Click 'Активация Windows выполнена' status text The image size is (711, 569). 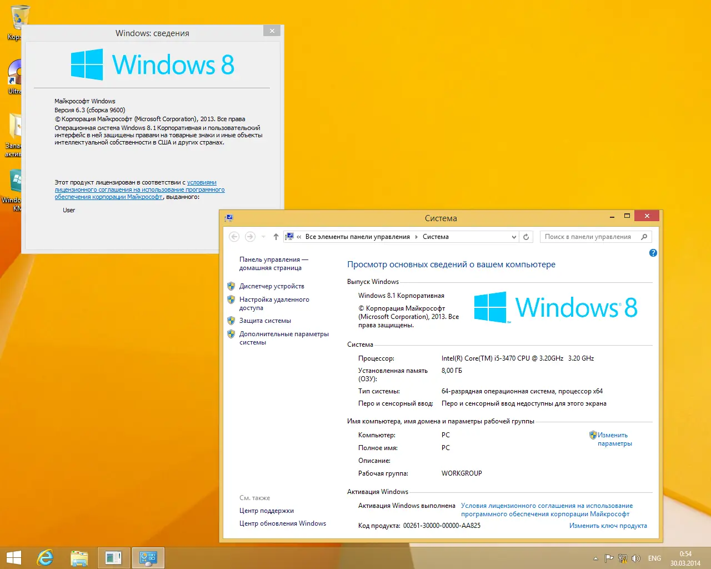407,506
